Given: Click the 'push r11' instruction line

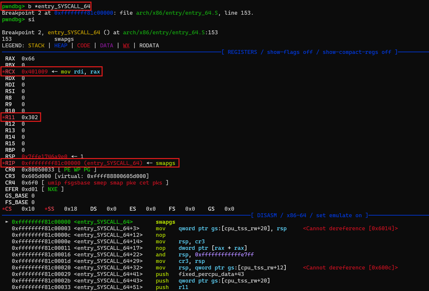Looking at the screenshot, I should pyautogui.click(x=172, y=287).
